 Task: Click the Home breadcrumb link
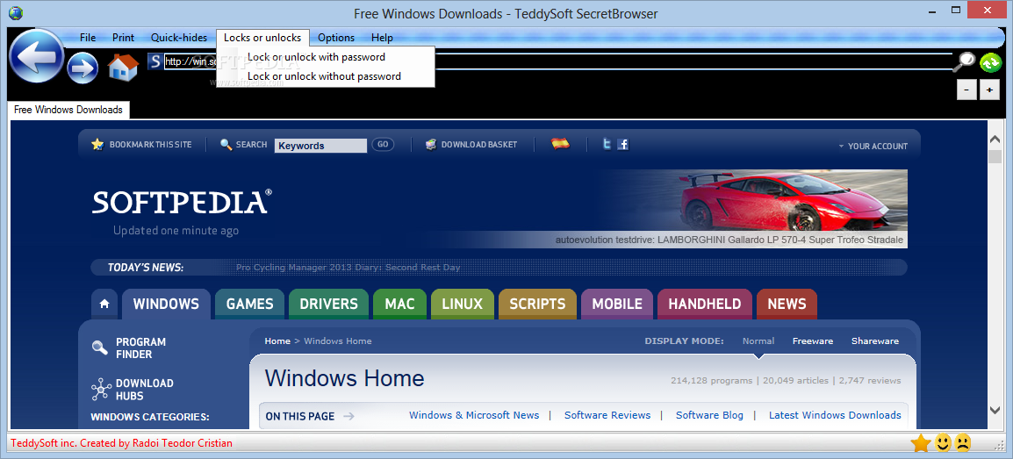277,341
